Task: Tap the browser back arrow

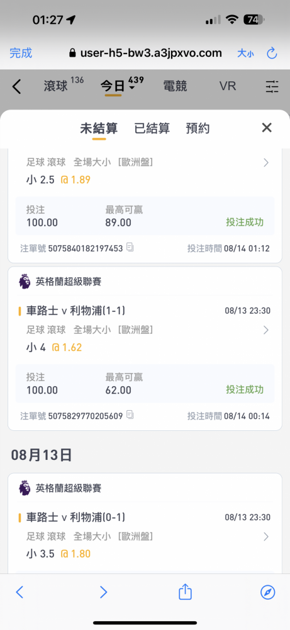Action: click(20, 592)
